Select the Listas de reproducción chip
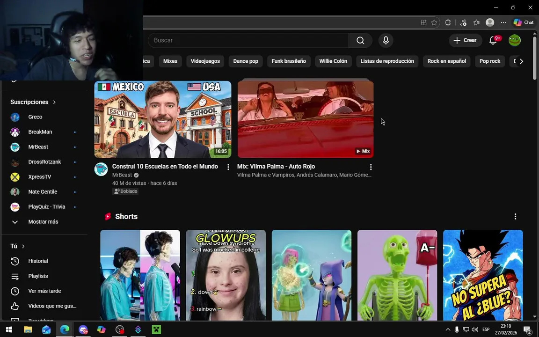This screenshot has width=539, height=337. point(387,61)
